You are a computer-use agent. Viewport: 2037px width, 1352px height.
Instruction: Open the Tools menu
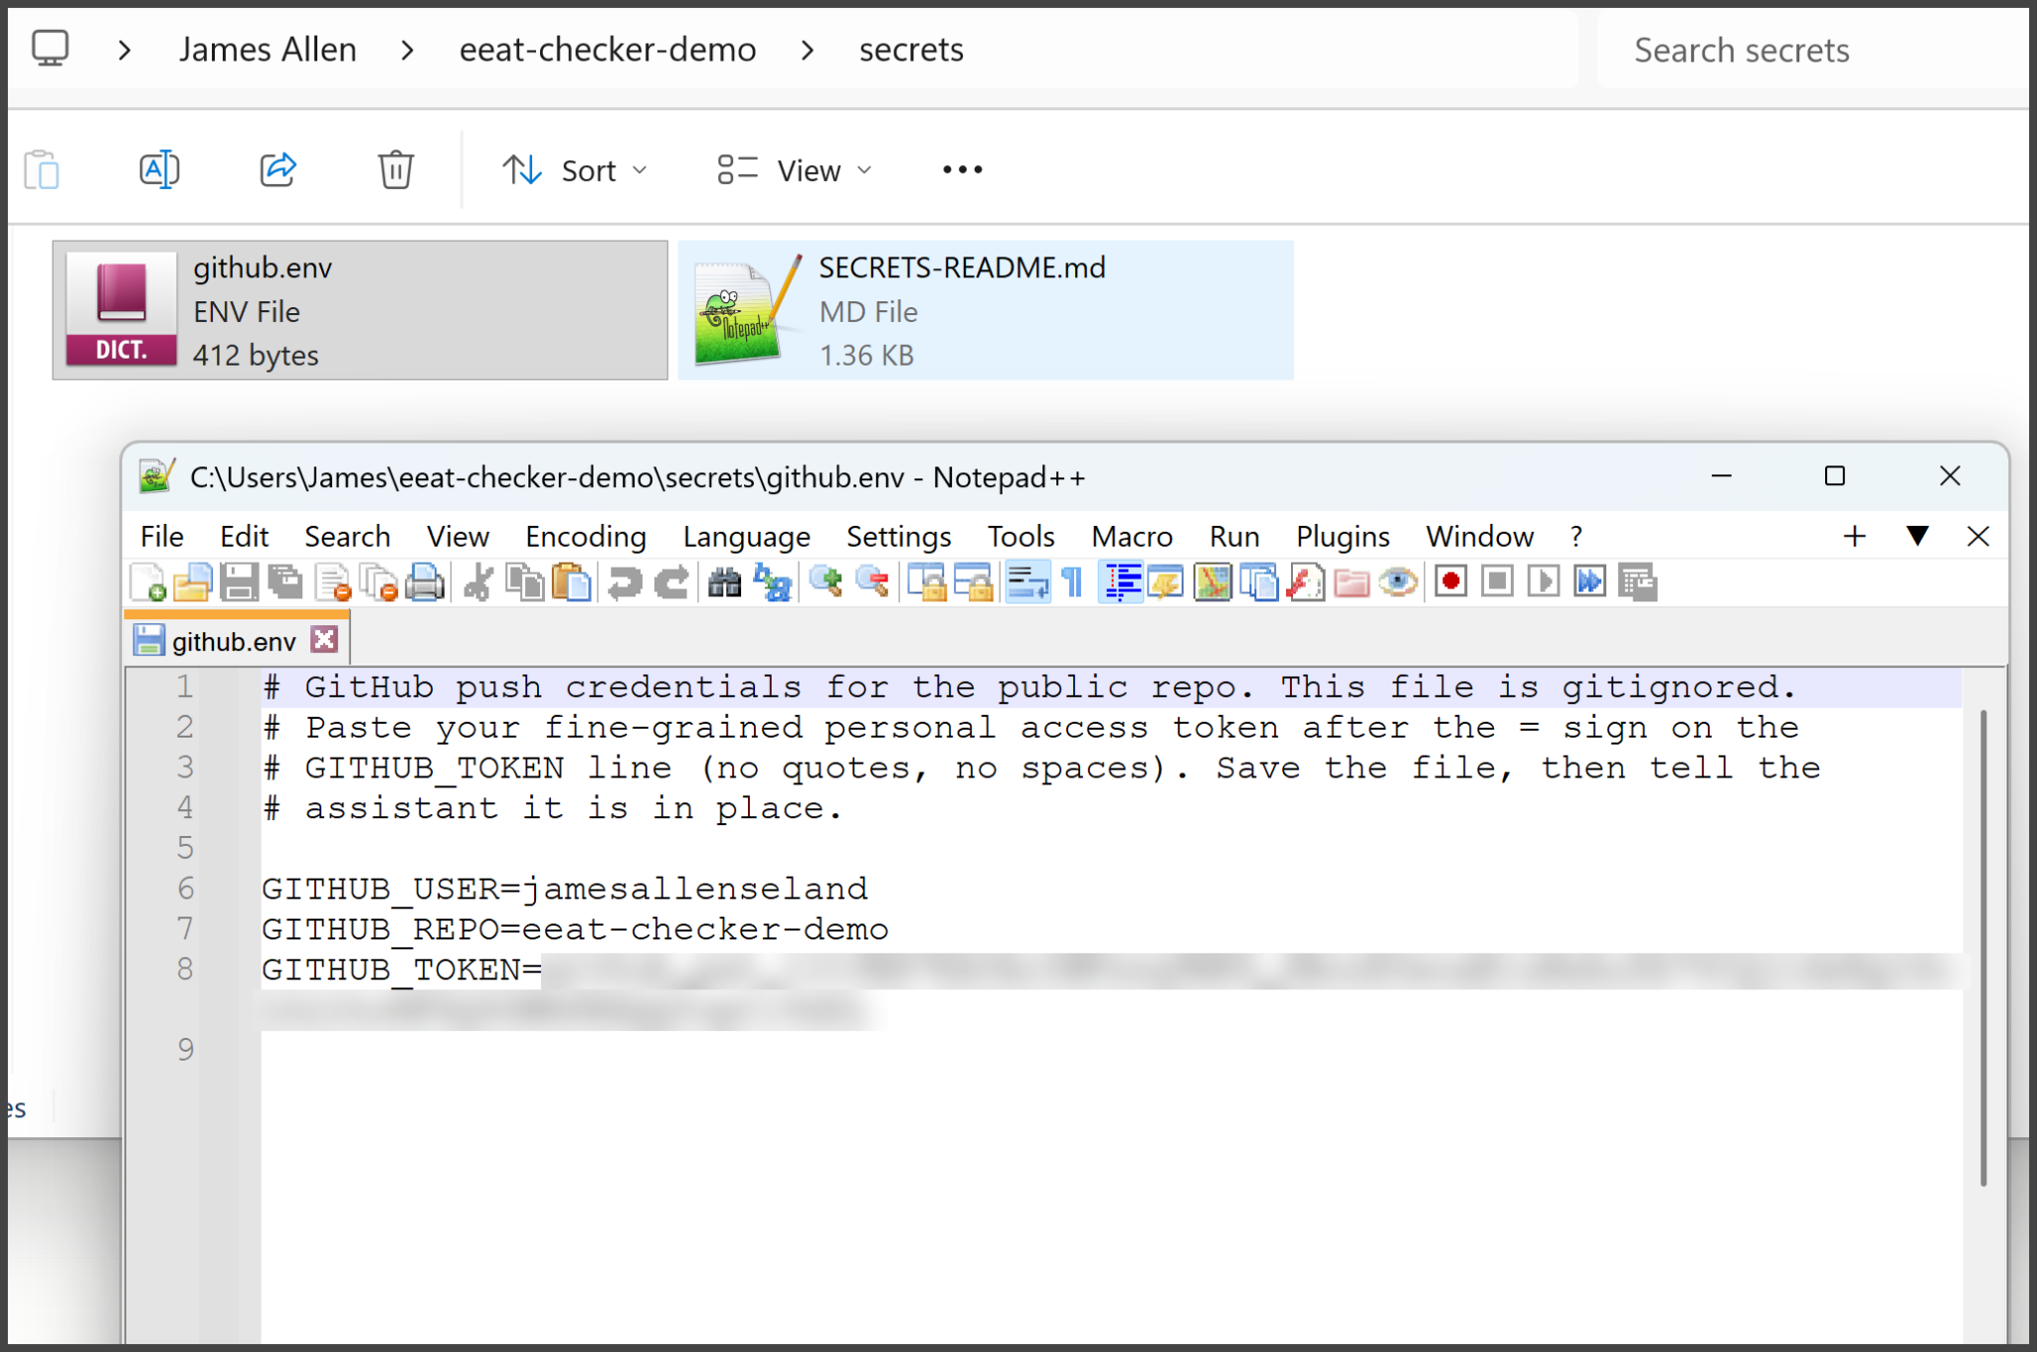(x=1020, y=537)
